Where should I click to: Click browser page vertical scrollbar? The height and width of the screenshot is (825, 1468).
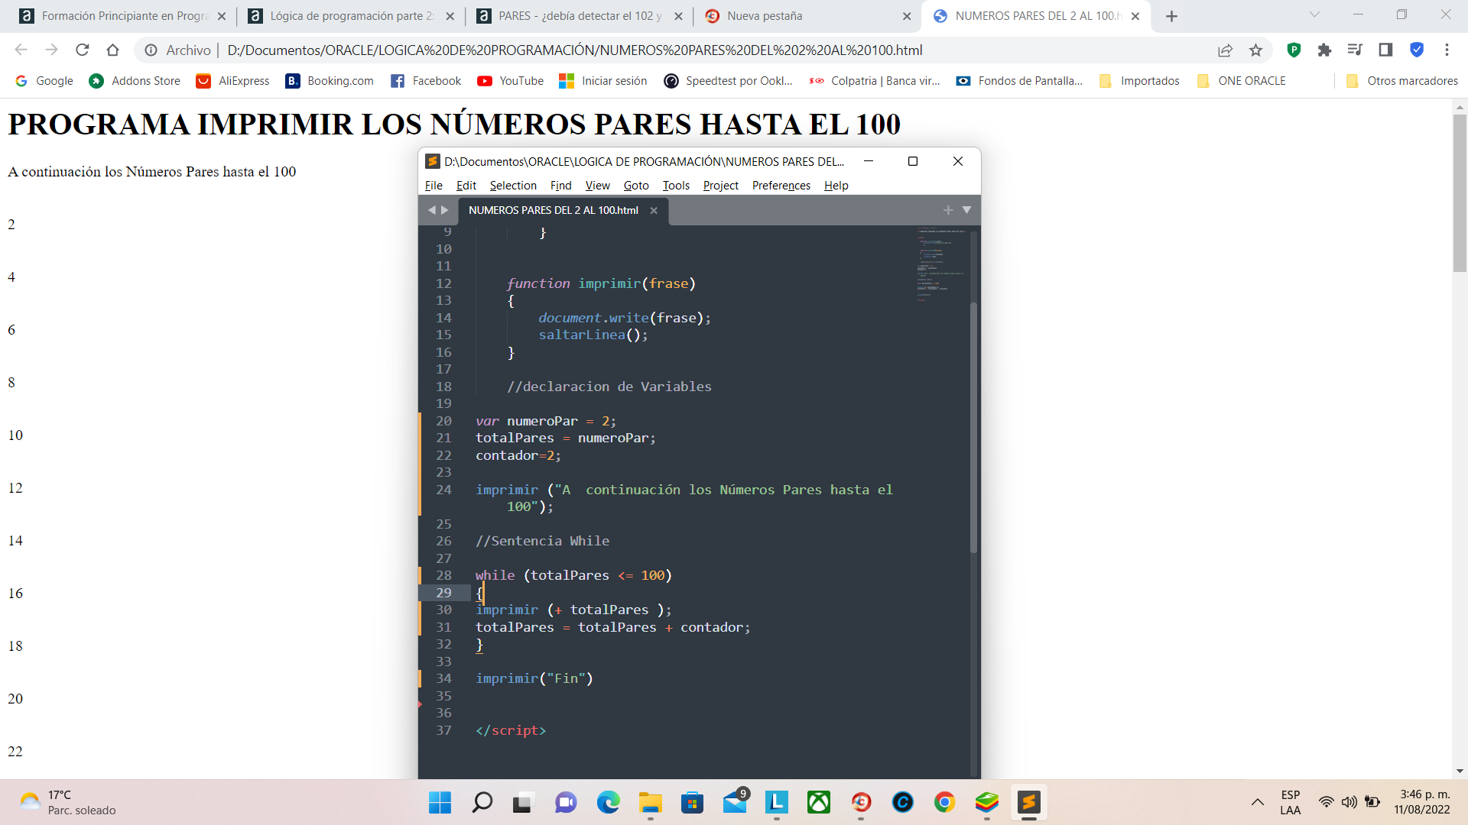(x=1460, y=192)
